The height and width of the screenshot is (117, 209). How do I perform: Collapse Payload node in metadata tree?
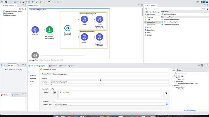175,78
